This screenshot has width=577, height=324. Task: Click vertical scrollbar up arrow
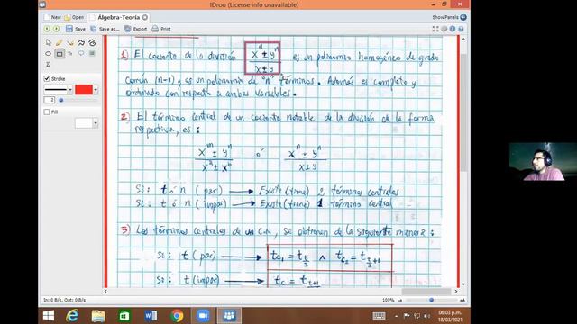click(463, 39)
